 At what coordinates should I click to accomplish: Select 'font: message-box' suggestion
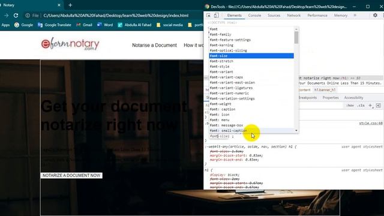click(x=251, y=125)
